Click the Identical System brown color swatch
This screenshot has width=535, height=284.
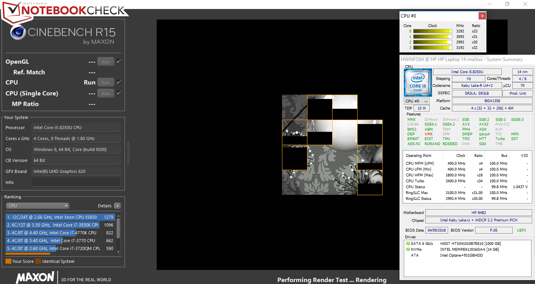38,261
